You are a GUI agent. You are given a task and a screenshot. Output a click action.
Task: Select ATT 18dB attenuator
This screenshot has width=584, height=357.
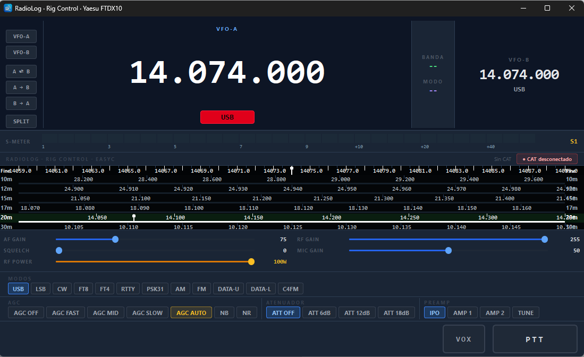coord(396,313)
